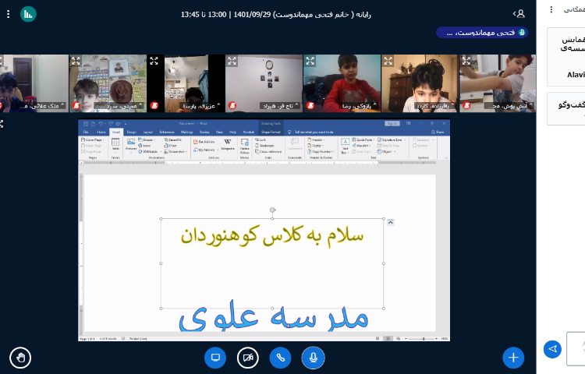Click the Wikipedia add-in button

click(228, 144)
